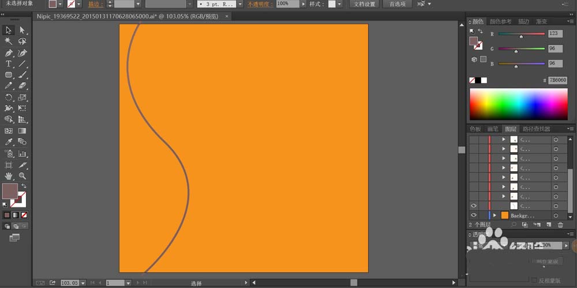Viewport: 577px width, 288px height.
Task: Select the Eyedropper tool
Action: pyautogui.click(x=9, y=142)
